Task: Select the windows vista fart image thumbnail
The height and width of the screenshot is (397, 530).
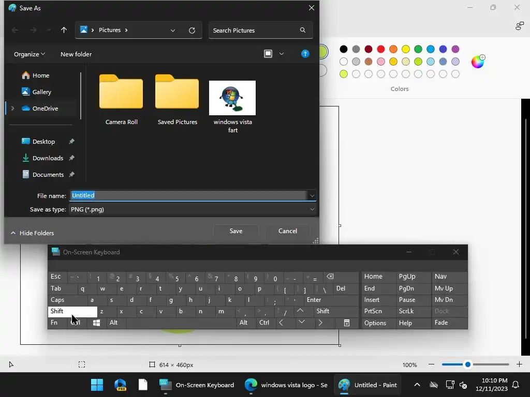Action: 232,98
